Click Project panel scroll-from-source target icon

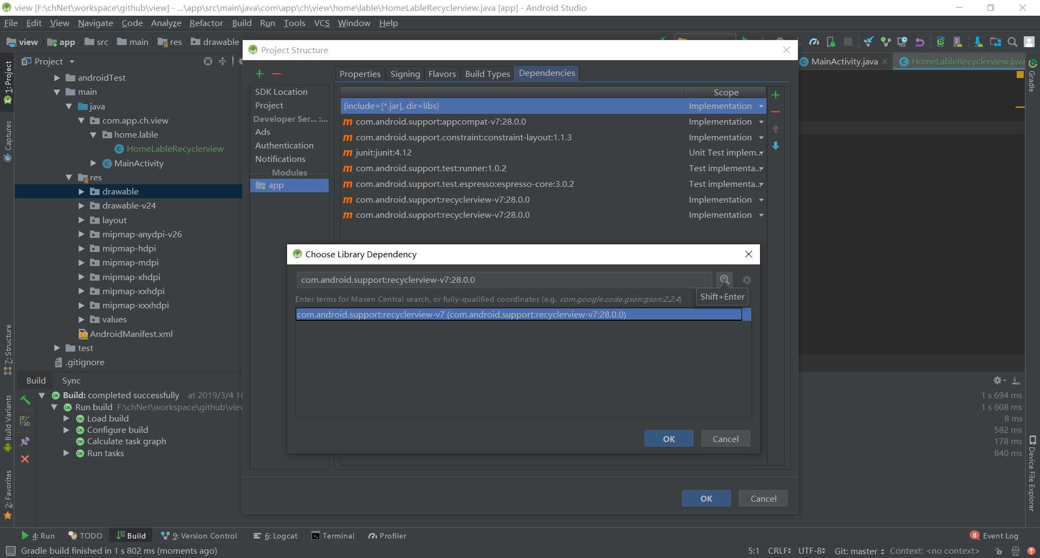coord(208,62)
